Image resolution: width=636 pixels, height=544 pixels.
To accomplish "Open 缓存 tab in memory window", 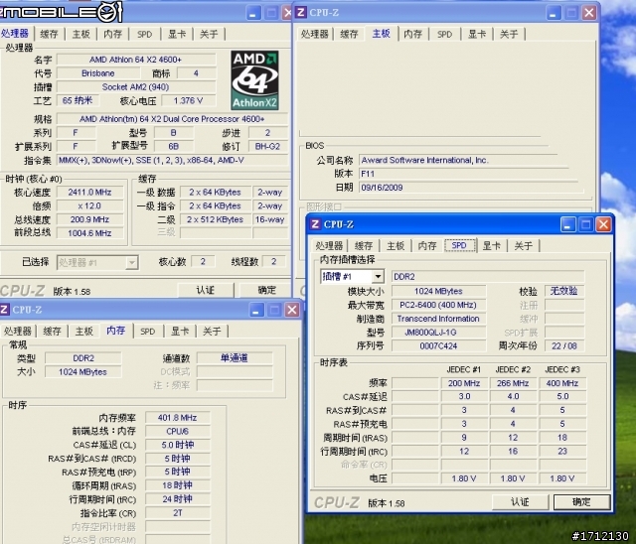I will pos(53,331).
